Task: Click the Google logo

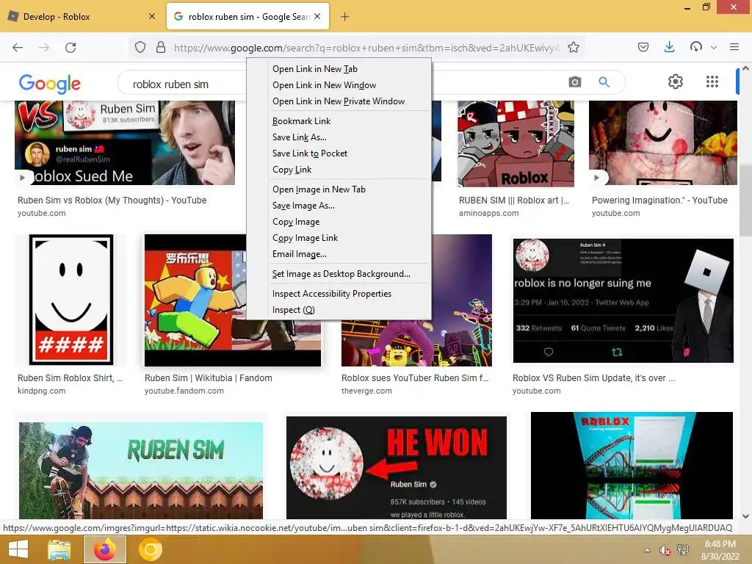Action: click(49, 84)
